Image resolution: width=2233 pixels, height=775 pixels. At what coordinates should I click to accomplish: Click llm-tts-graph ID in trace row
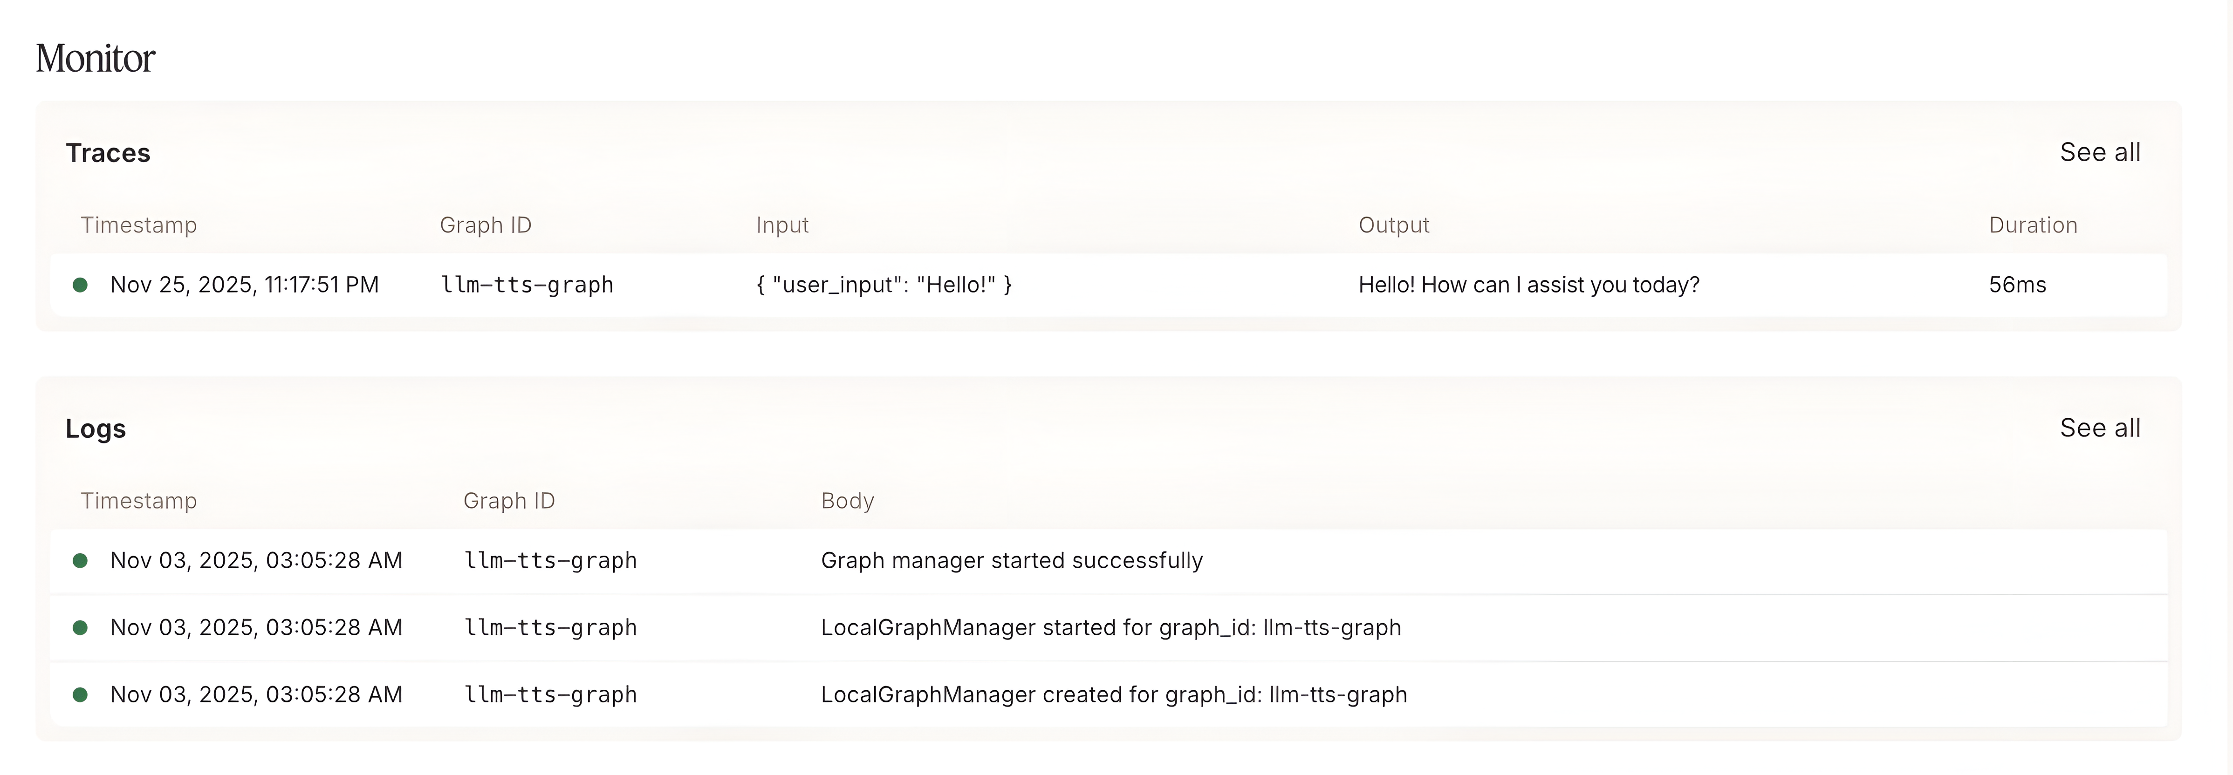click(527, 285)
